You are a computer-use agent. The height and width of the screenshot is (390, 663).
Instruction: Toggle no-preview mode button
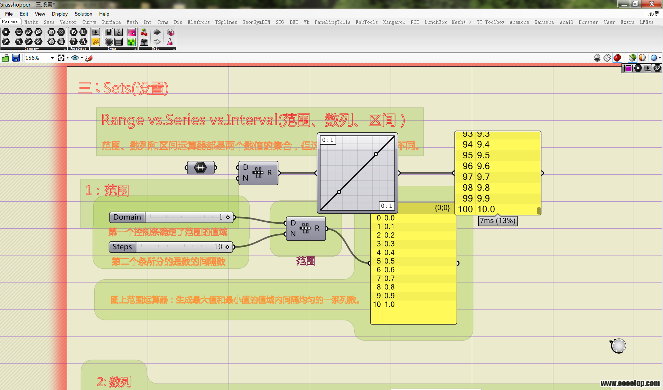coord(597,58)
